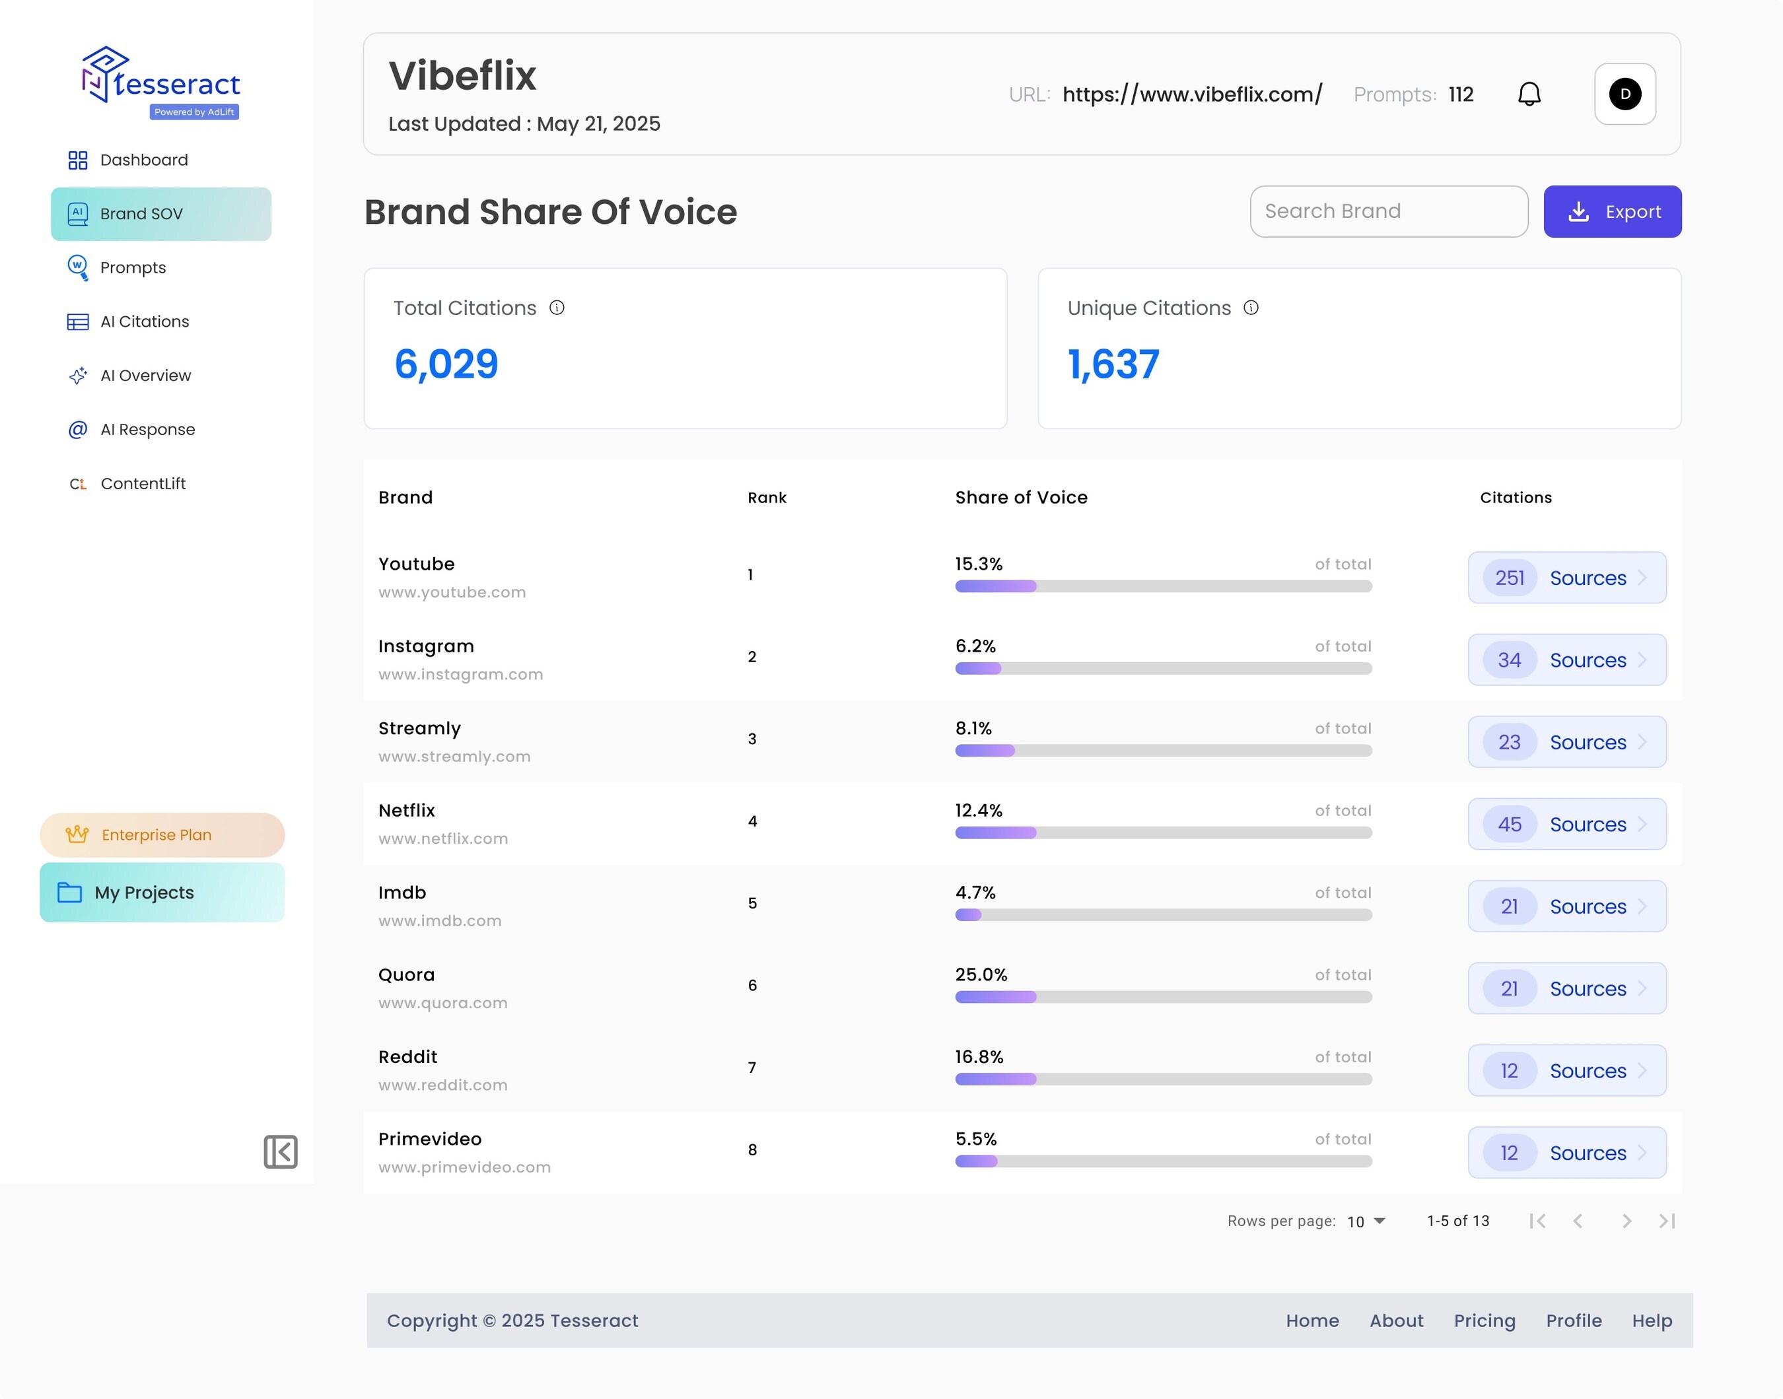Image resolution: width=1783 pixels, height=1399 pixels.
Task: Expand Netflix 45 Sources
Action: pyautogui.click(x=1566, y=824)
